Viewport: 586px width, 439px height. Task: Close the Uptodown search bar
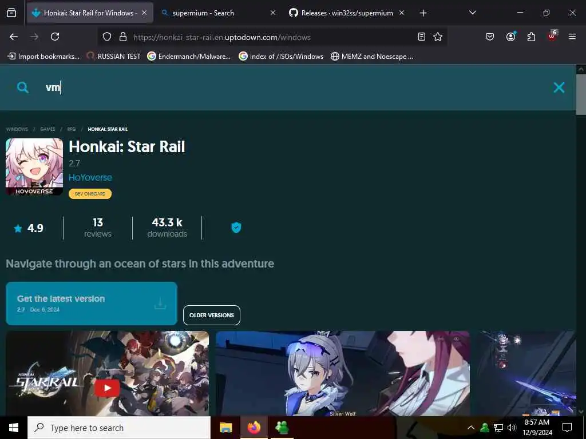[x=559, y=87]
